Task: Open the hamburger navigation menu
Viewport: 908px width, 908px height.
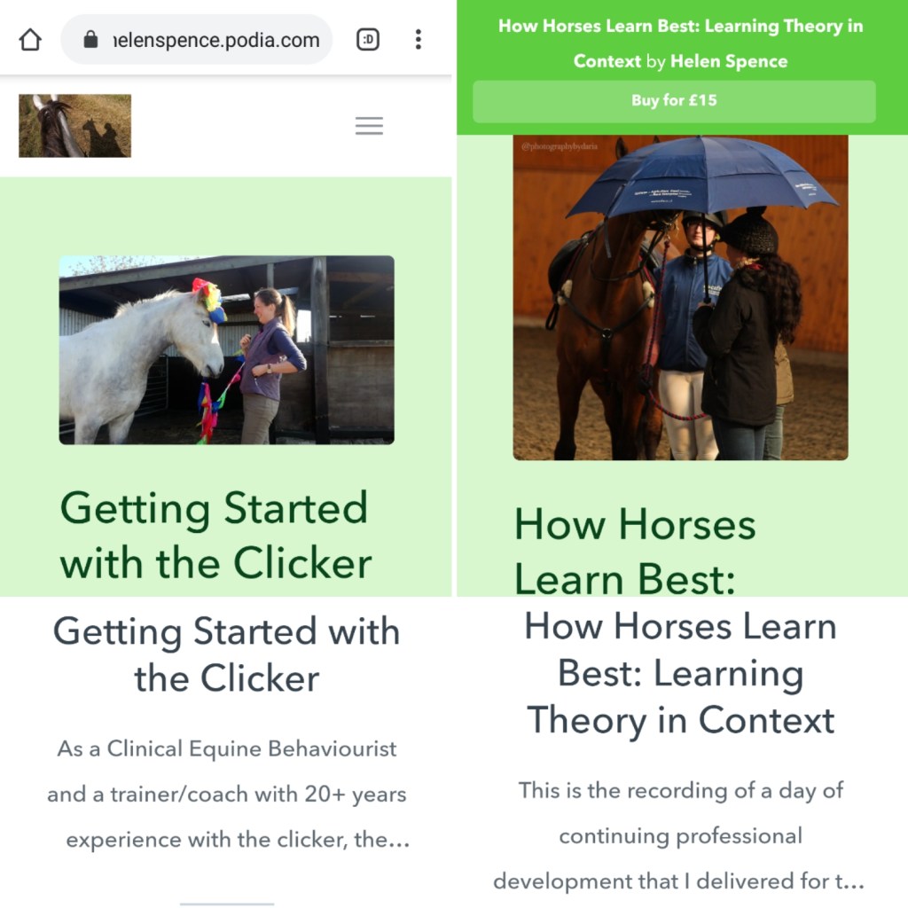Action: pyautogui.click(x=369, y=126)
